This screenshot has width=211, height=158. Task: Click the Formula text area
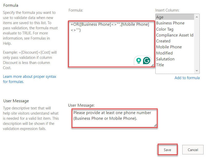click(112, 44)
